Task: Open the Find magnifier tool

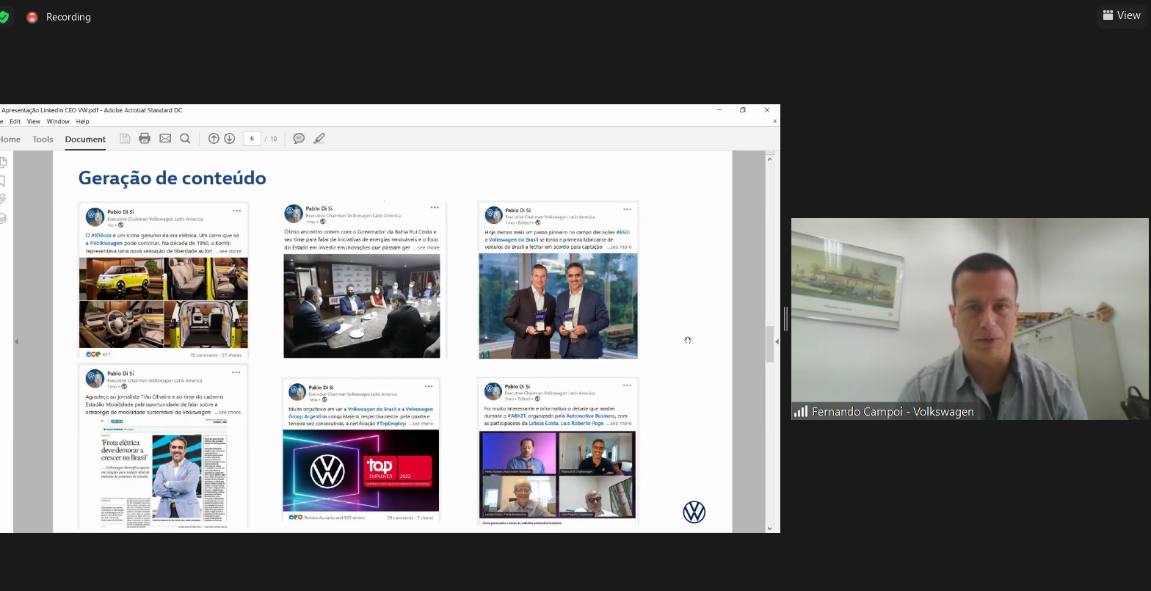Action: click(x=186, y=139)
